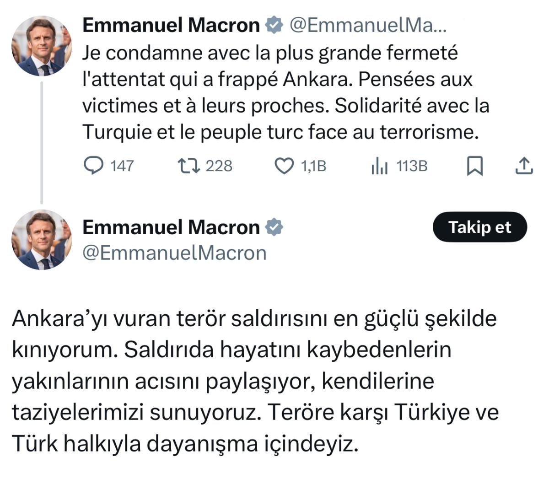549x479 pixels.
Task: Click the reply speech bubble icon
Action: click(x=94, y=166)
